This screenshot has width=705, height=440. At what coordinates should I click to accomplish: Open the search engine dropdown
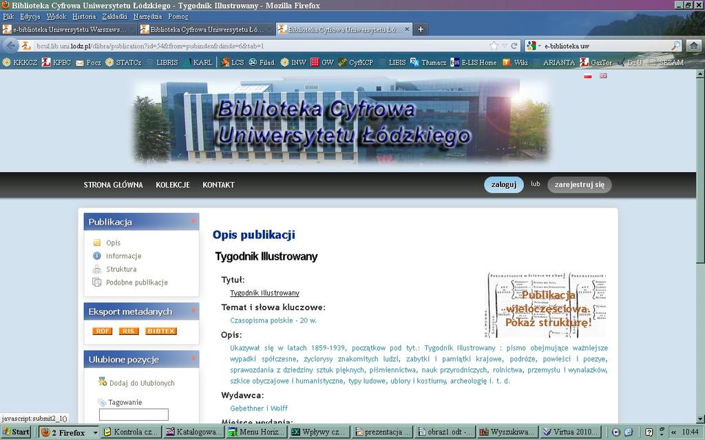(534, 46)
